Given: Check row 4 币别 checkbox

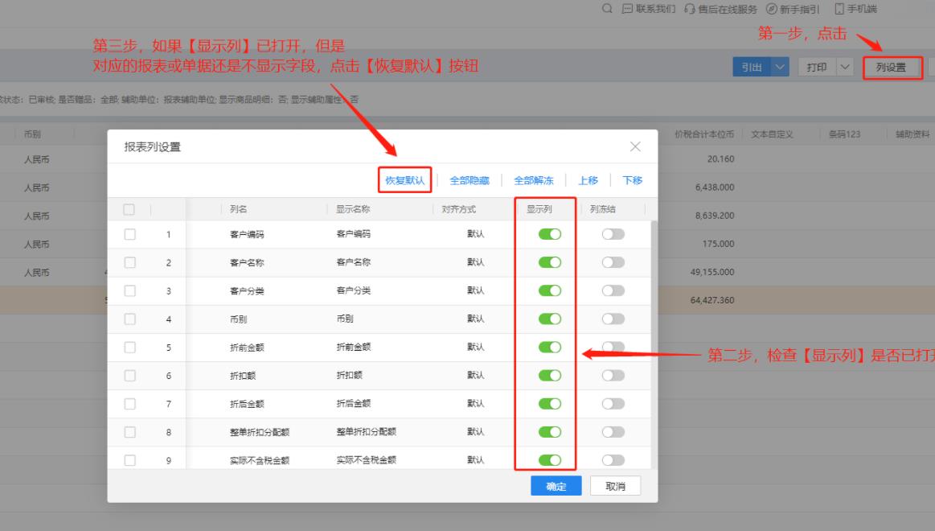Looking at the screenshot, I should (x=129, y=319).
